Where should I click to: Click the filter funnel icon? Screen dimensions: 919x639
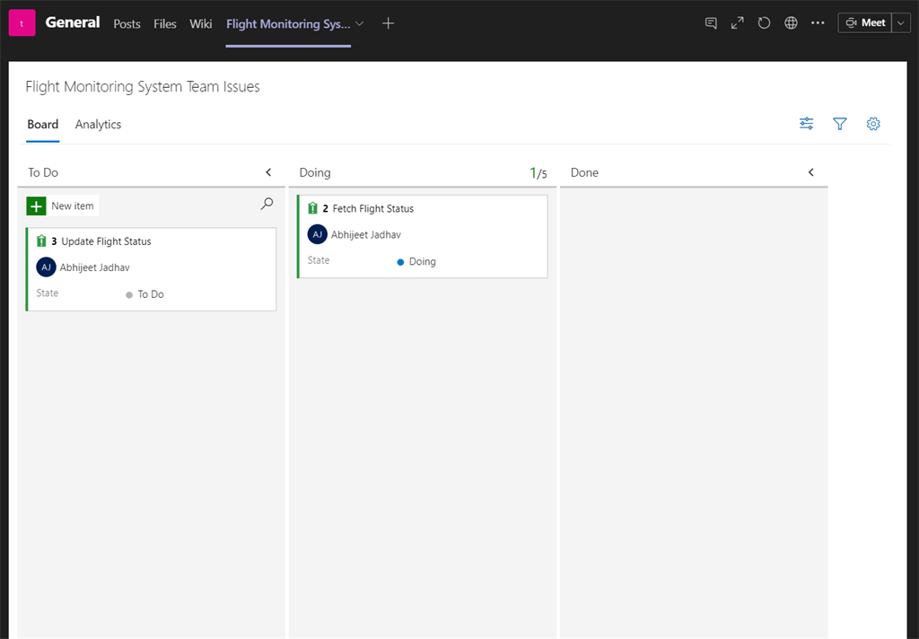pyautogui.click(x=840, y=124)
